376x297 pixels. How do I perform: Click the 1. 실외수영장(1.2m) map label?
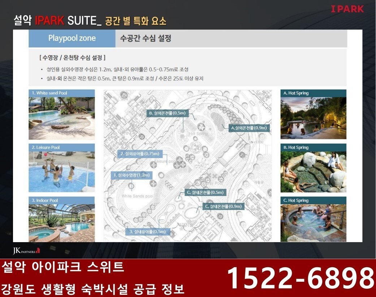coord(131,175)
